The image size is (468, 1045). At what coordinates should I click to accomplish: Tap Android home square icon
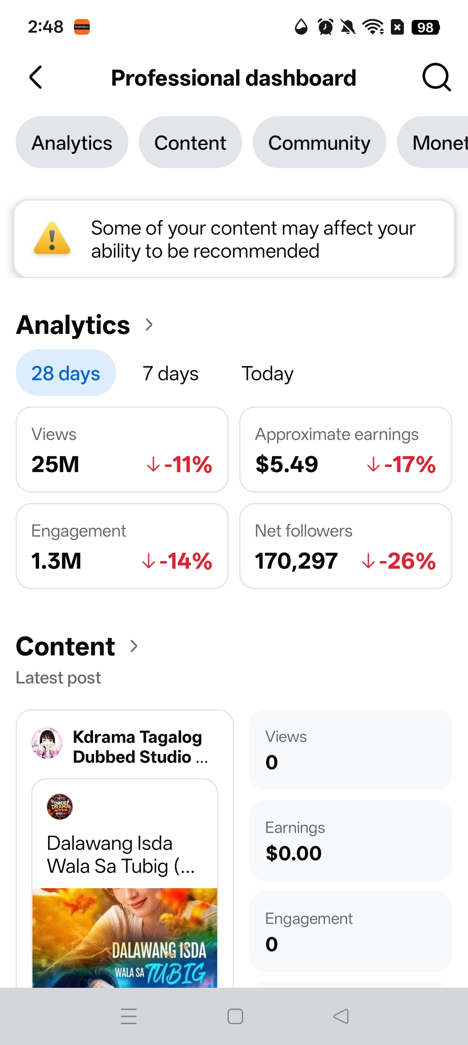coord(235,1016)
